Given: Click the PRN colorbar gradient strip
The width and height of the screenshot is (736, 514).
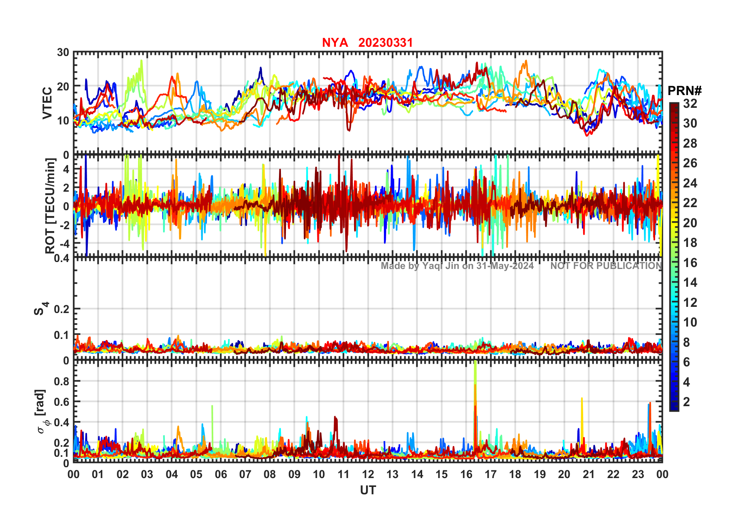Looking at the screenshot, I should (x=674, y=257).
